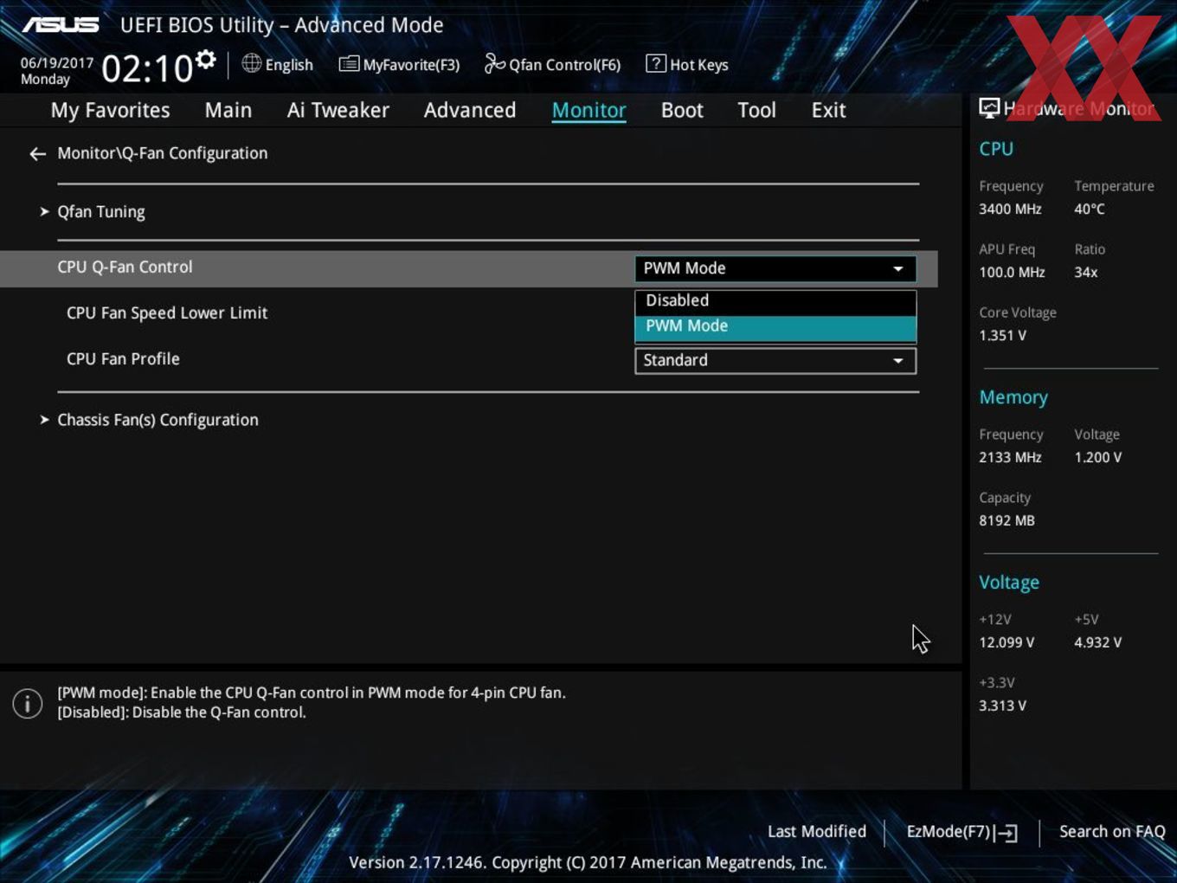The height and width of the screenshot is (883, 1177).
Task: Click the 34x ratio value
Action: point(1086,273)
